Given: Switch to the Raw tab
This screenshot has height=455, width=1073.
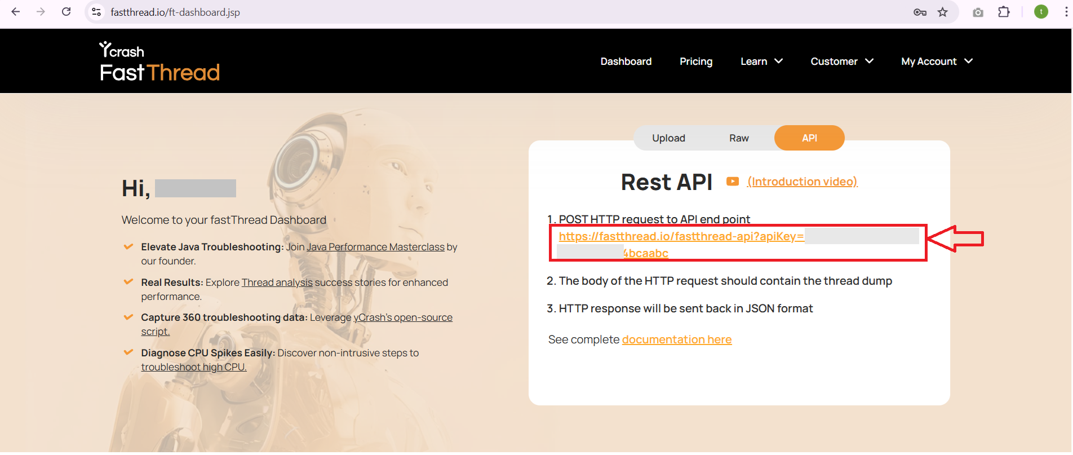Looking at the screenshot, I should click(739, 138).
